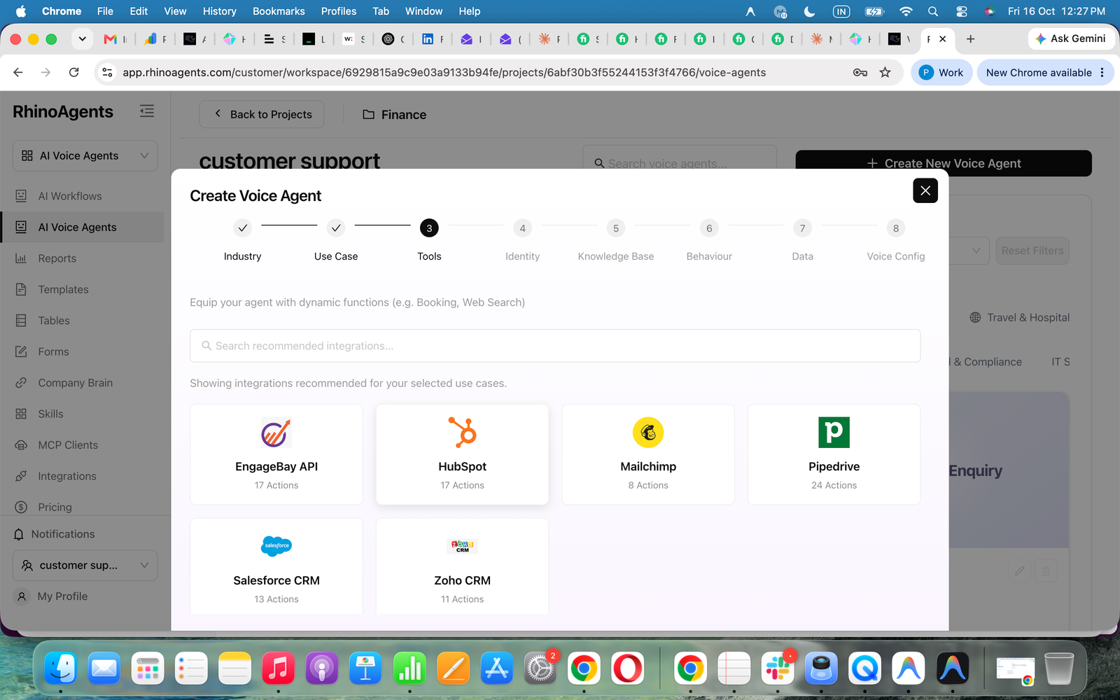Select the EngageBay API integration card
The image size is (1120, 700).
tap(276, 454)
